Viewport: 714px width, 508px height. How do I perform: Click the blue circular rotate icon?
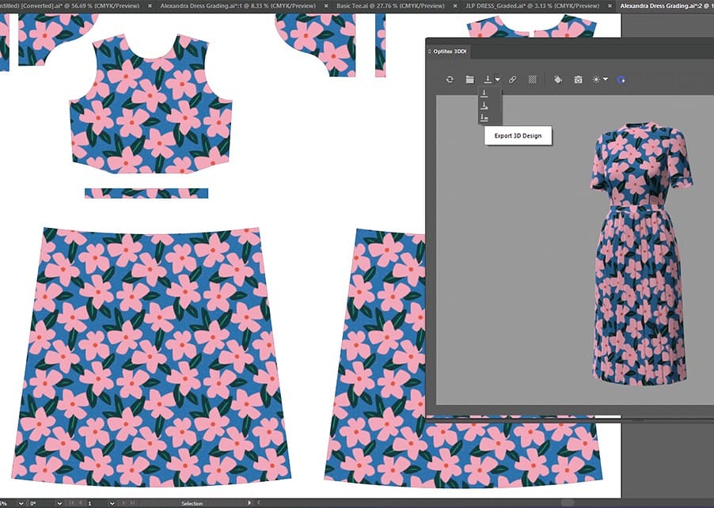[x=621, y=80]
